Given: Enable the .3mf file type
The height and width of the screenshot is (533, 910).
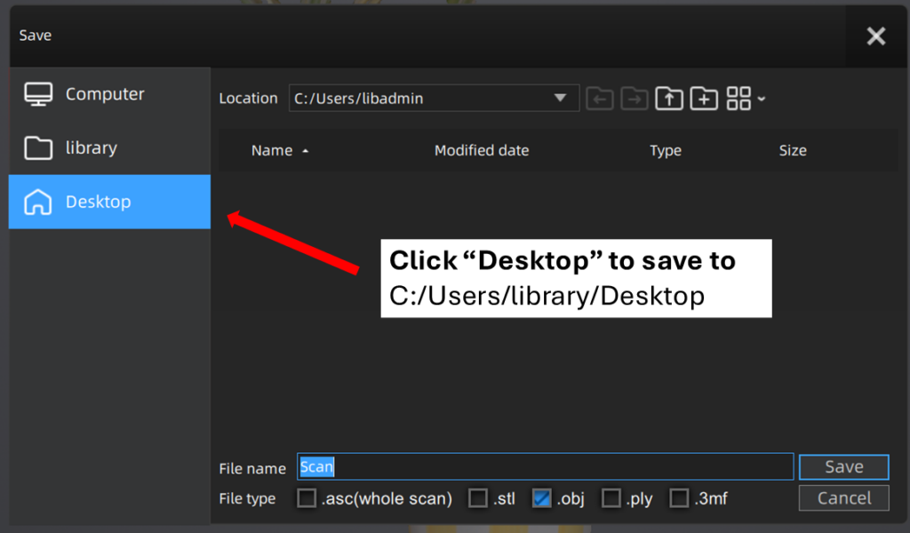Looking at the screenshot, I should (x=679, y=498).
